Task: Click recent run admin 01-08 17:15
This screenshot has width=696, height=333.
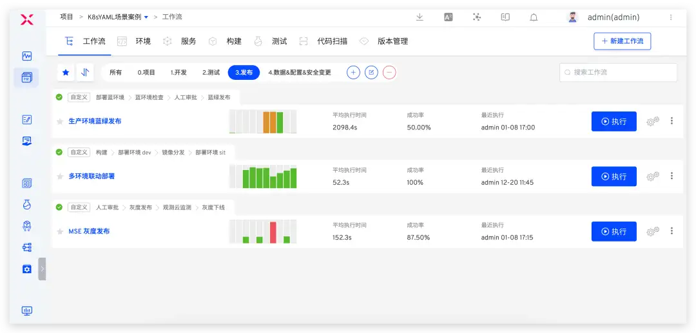Action: [x=507, y=237]
